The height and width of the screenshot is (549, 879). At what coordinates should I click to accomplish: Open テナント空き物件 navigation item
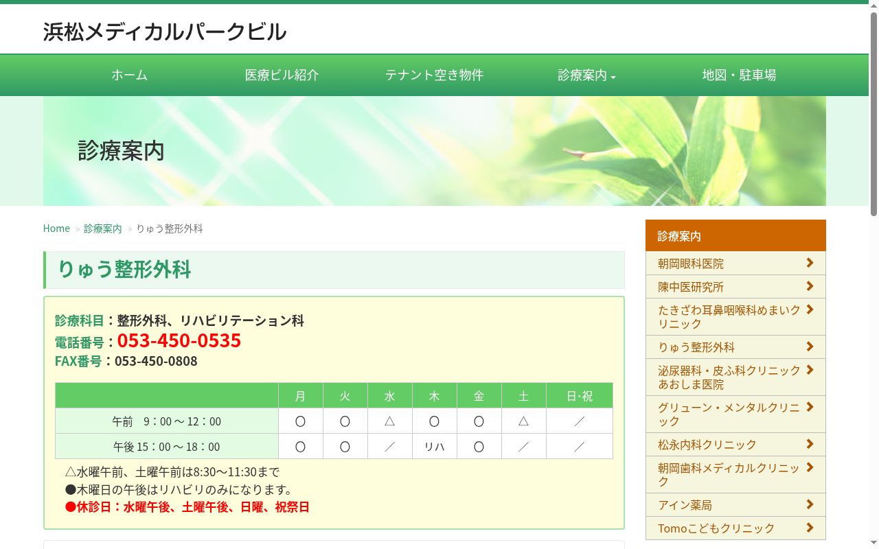coord(434,75)
